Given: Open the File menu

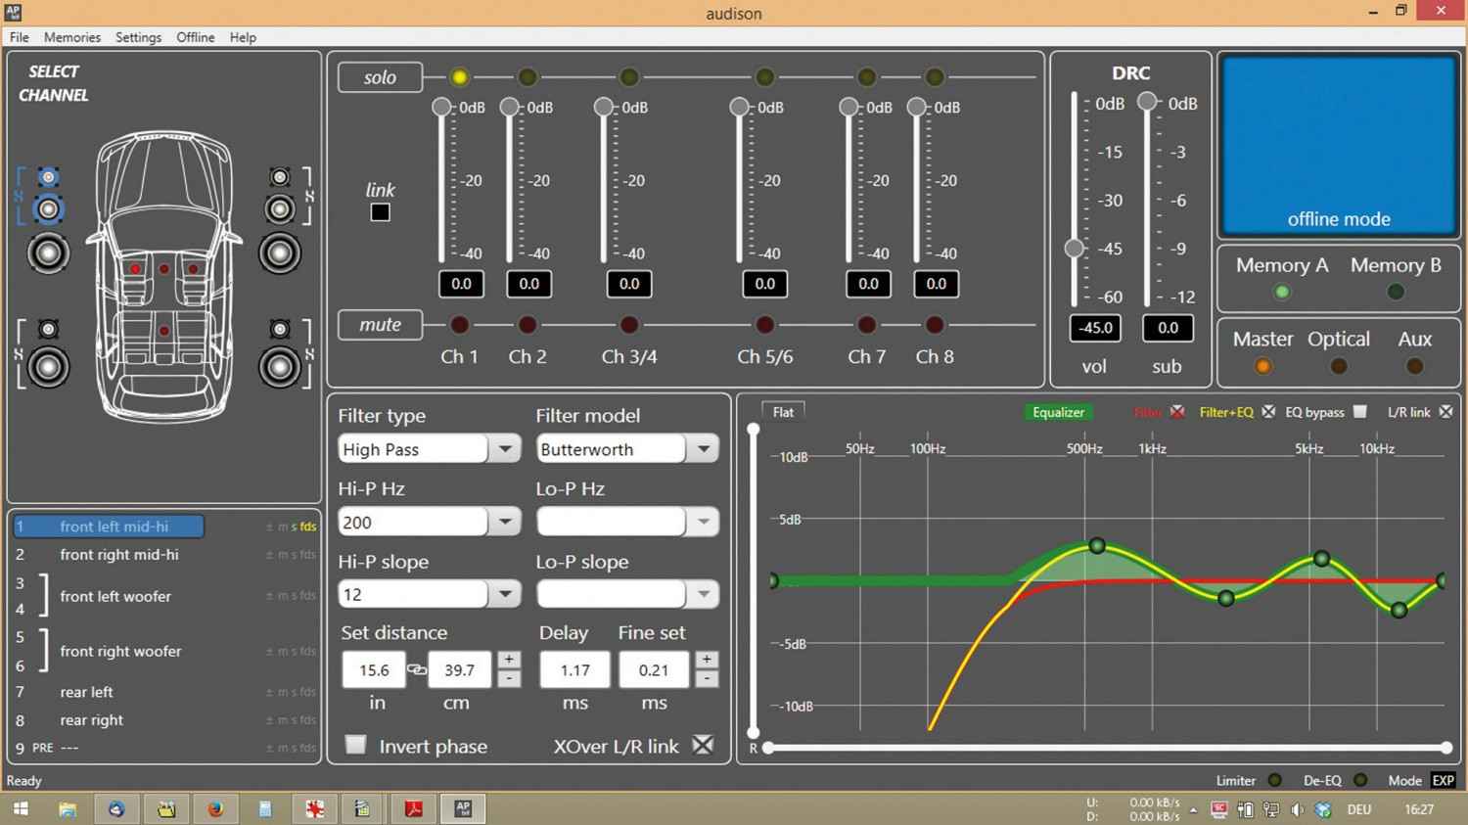Looking at the screenshot, I should [x=19, y=37].
